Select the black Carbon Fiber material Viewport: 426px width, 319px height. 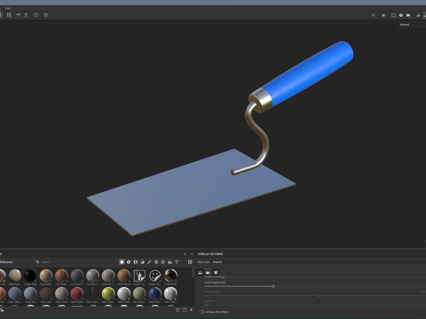[30, 276]
